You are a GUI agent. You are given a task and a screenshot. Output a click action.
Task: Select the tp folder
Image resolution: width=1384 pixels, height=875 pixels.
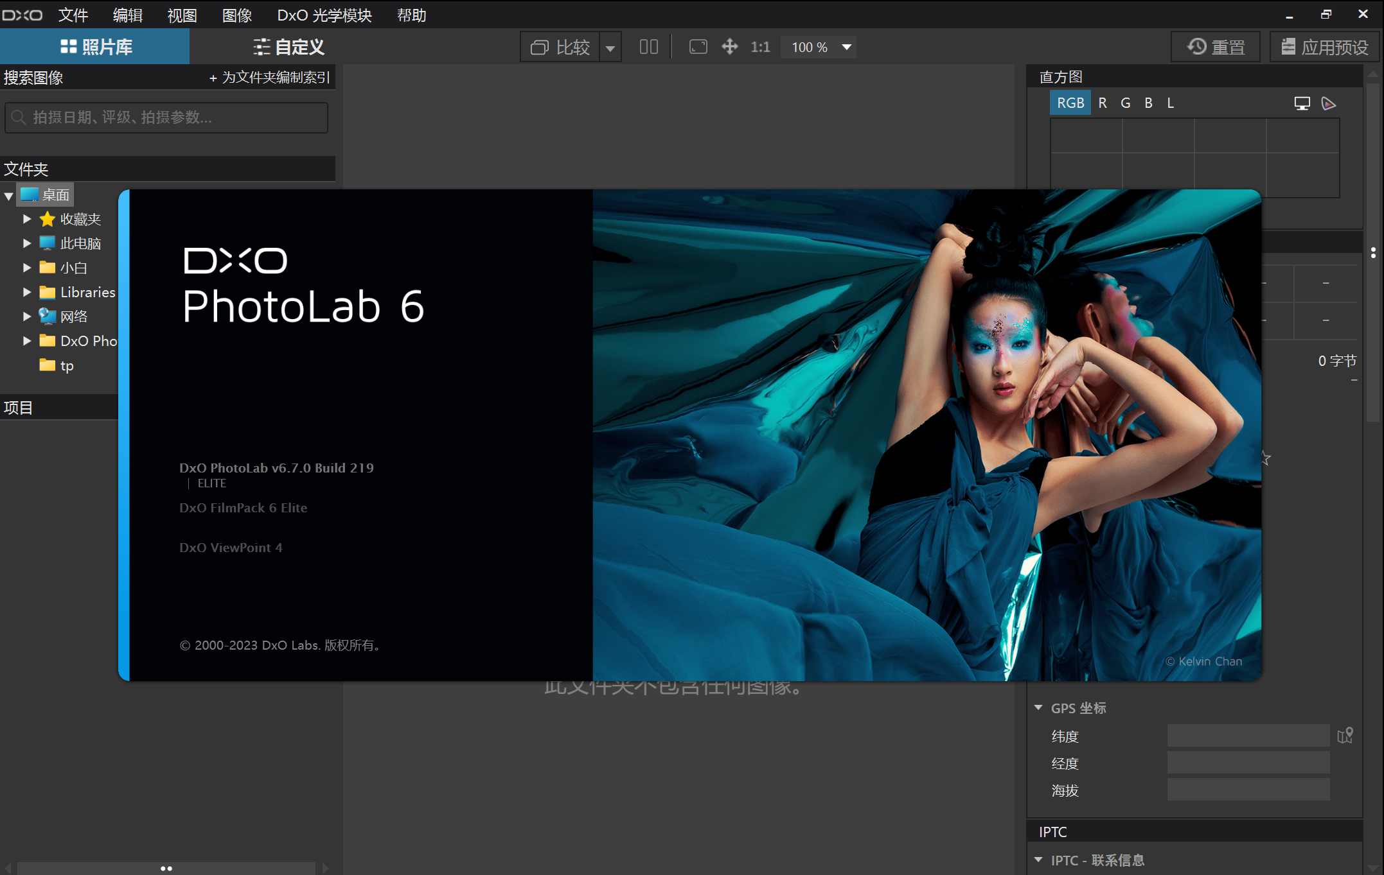[x=57, y=365]
